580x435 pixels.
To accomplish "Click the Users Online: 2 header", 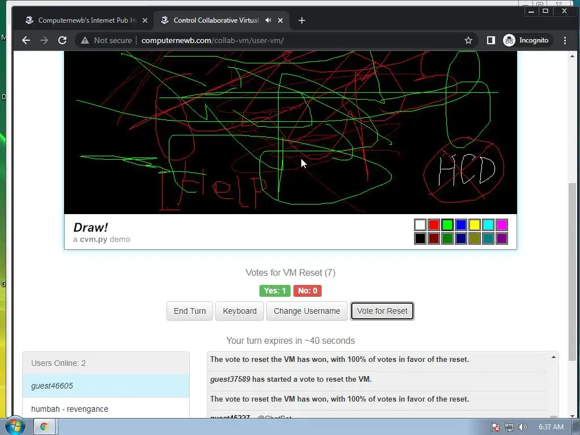I will coord(106,363).
